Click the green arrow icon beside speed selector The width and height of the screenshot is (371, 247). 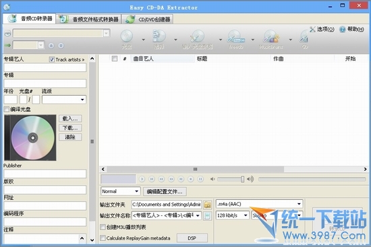point(7,45)
